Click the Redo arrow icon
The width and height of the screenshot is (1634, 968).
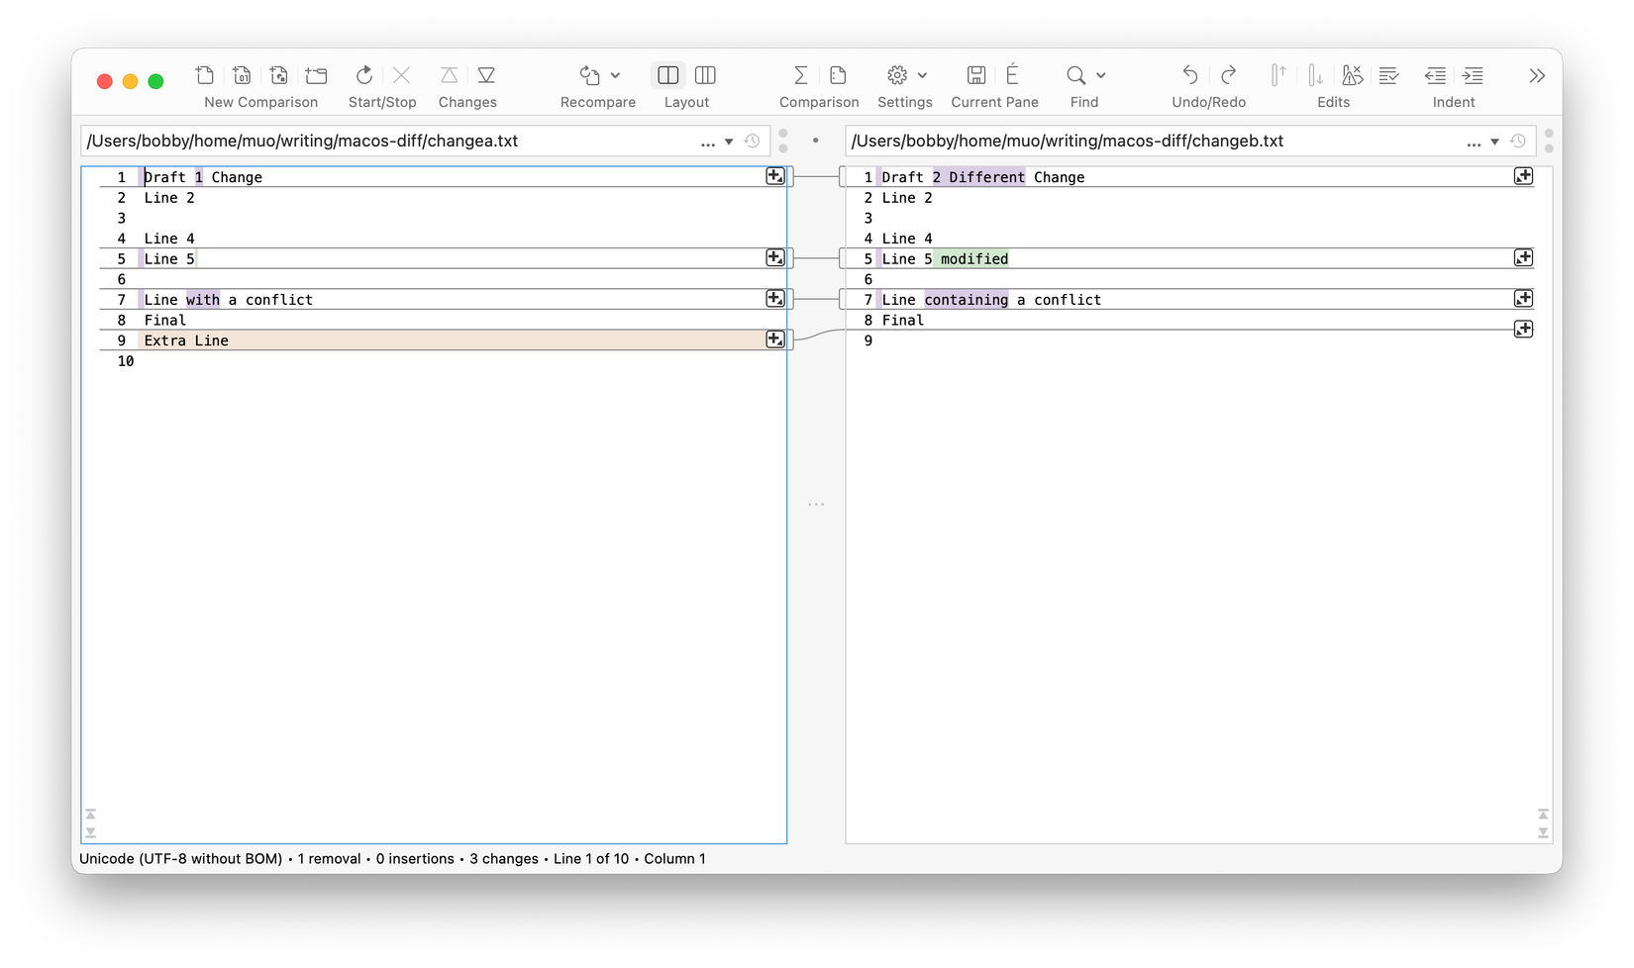pos(1228,76)
